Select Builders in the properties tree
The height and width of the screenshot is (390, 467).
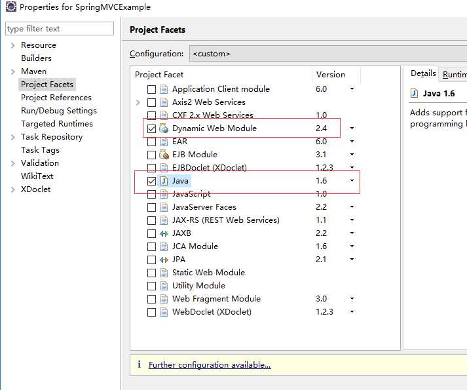coord(36,58)
